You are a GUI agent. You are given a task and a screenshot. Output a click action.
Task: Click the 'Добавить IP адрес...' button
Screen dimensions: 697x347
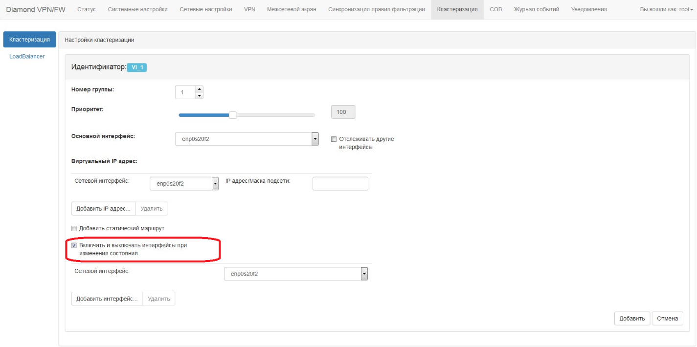point(104,209)
